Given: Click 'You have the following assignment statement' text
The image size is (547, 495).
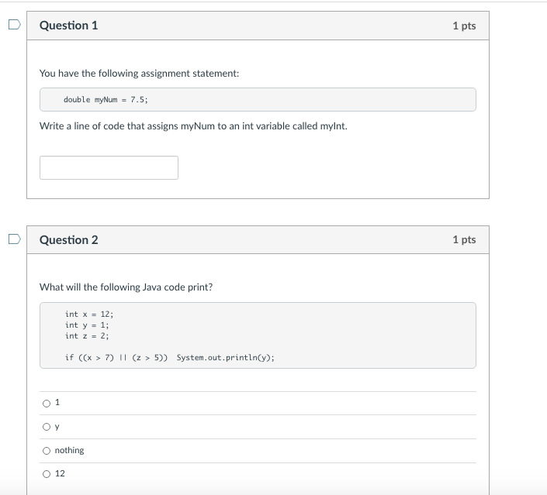Looking at the screenshot, I should (x=140, y=73).
